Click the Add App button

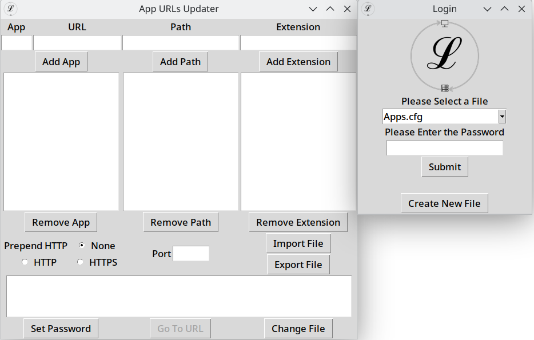pos(61,61)
